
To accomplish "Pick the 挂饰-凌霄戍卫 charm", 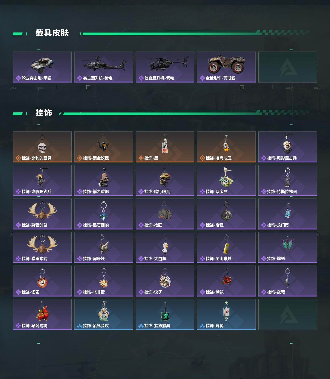I will tap(226, 147).
